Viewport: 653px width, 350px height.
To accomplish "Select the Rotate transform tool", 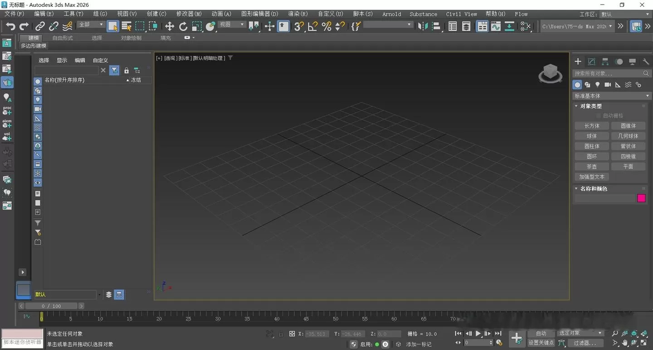I will [183, 26].
